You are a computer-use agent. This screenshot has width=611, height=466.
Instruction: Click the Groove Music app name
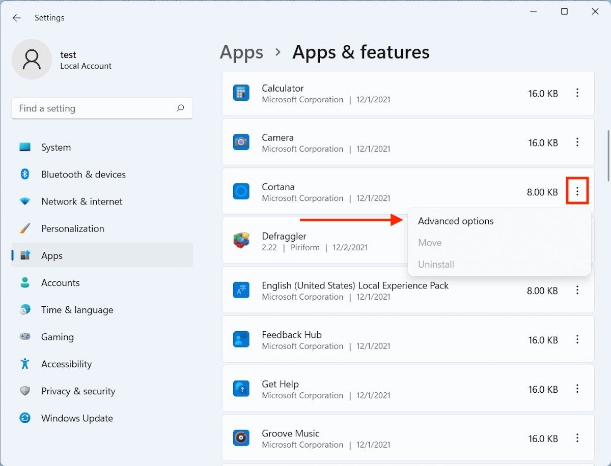[291, 433]
